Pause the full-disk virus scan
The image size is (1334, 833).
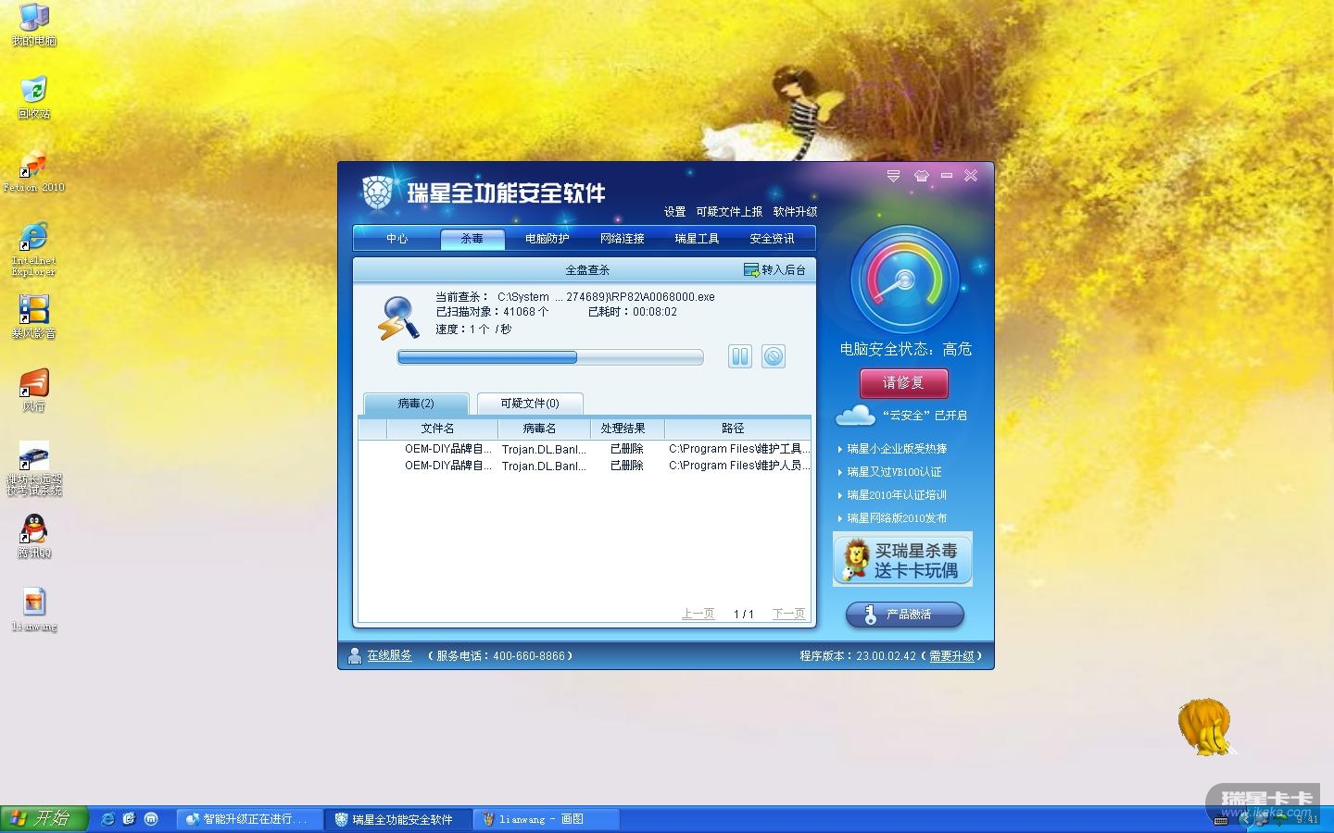pyautogui.click(x=739, y=356)
